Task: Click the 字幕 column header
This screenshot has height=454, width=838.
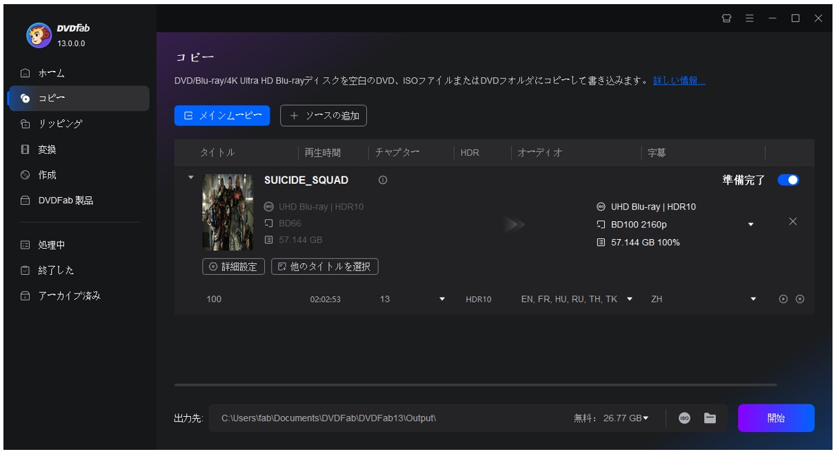Action: pyautogui.click(x=657, y=153)
